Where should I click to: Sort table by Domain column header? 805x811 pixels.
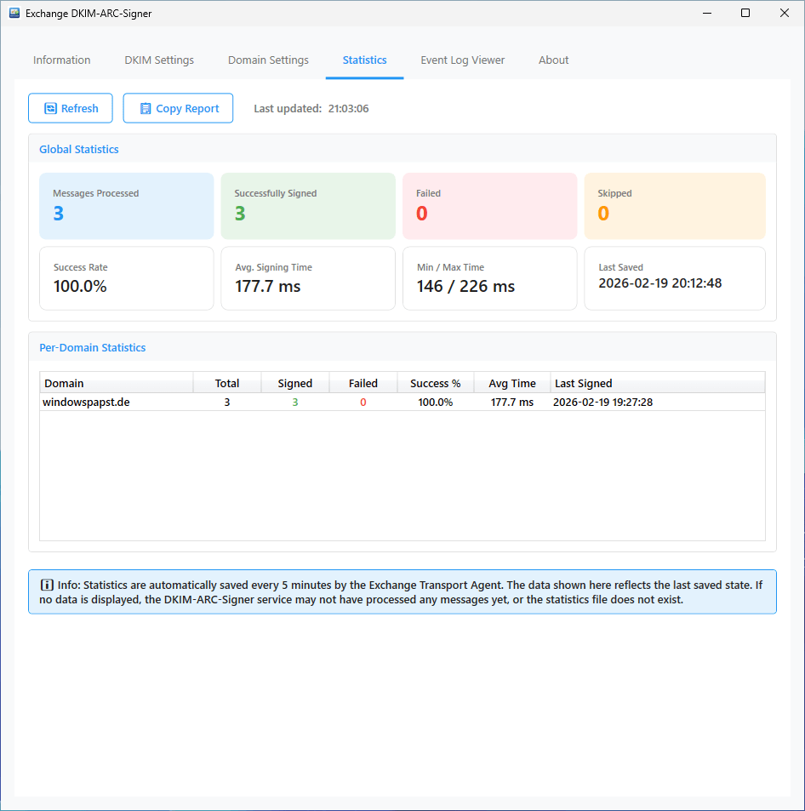coord(117,383)
